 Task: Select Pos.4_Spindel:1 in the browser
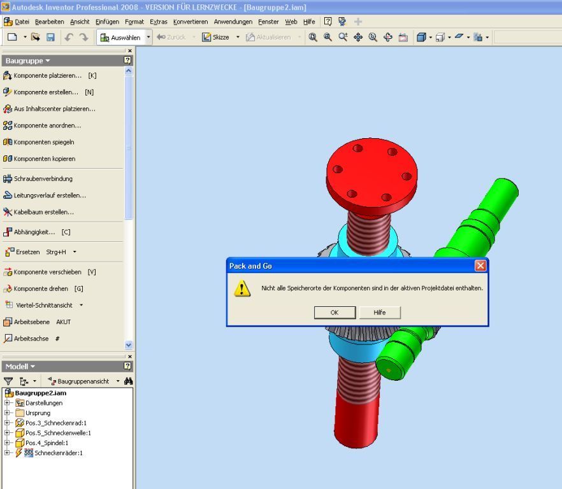(x=47, y=443)
